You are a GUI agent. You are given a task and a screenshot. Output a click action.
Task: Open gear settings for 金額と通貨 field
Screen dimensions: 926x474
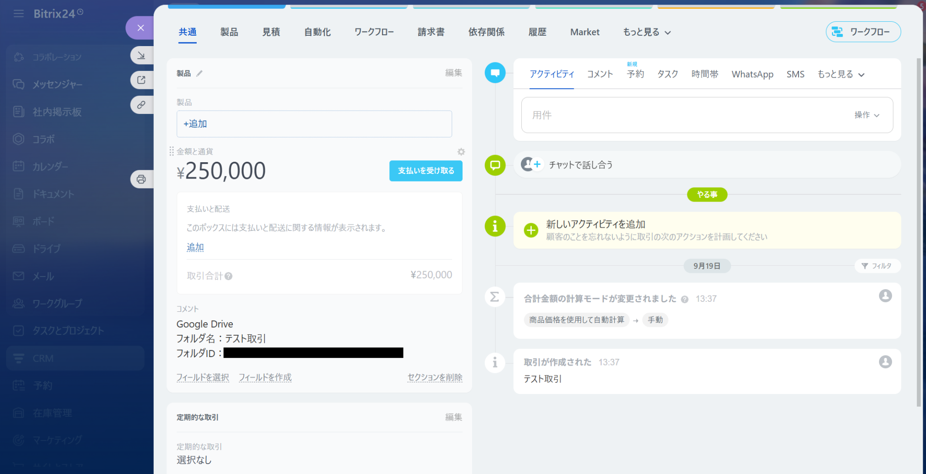461,152
